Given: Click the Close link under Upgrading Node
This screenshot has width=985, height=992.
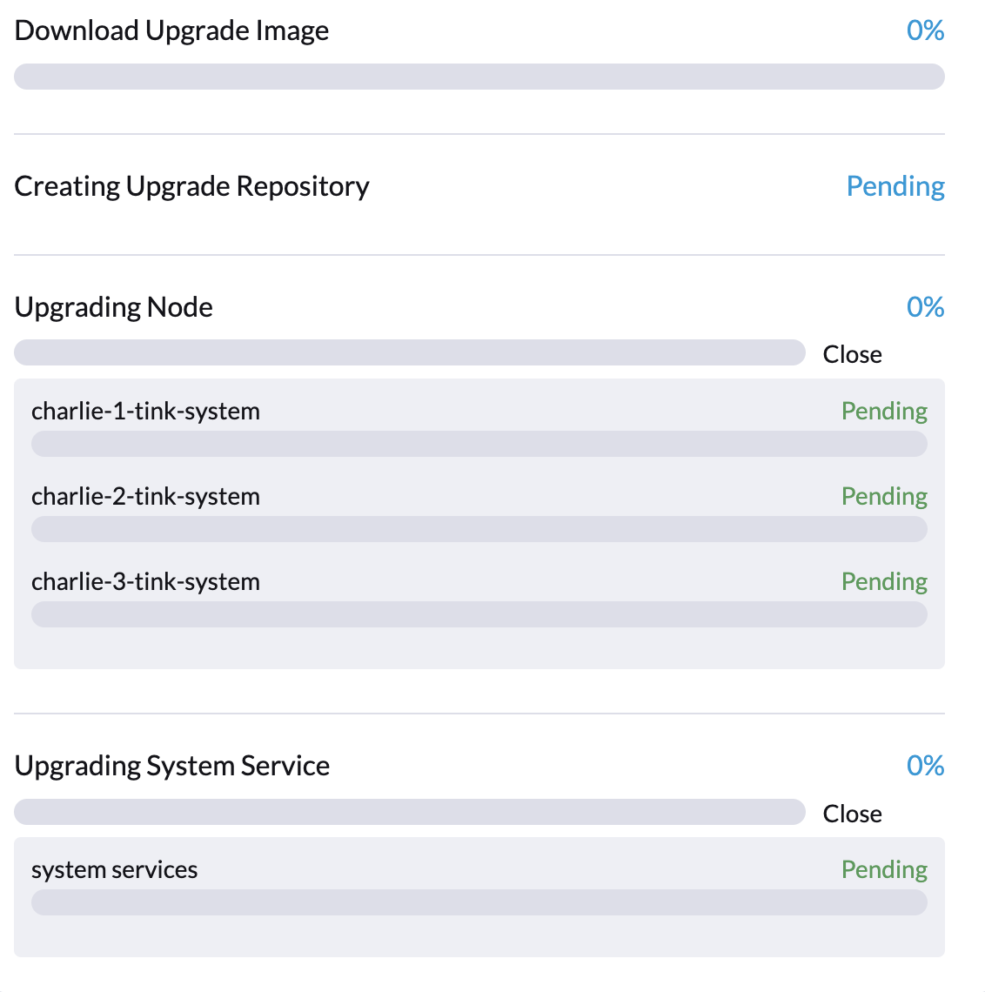Looking at the screenshot, I should coord(852,354).
